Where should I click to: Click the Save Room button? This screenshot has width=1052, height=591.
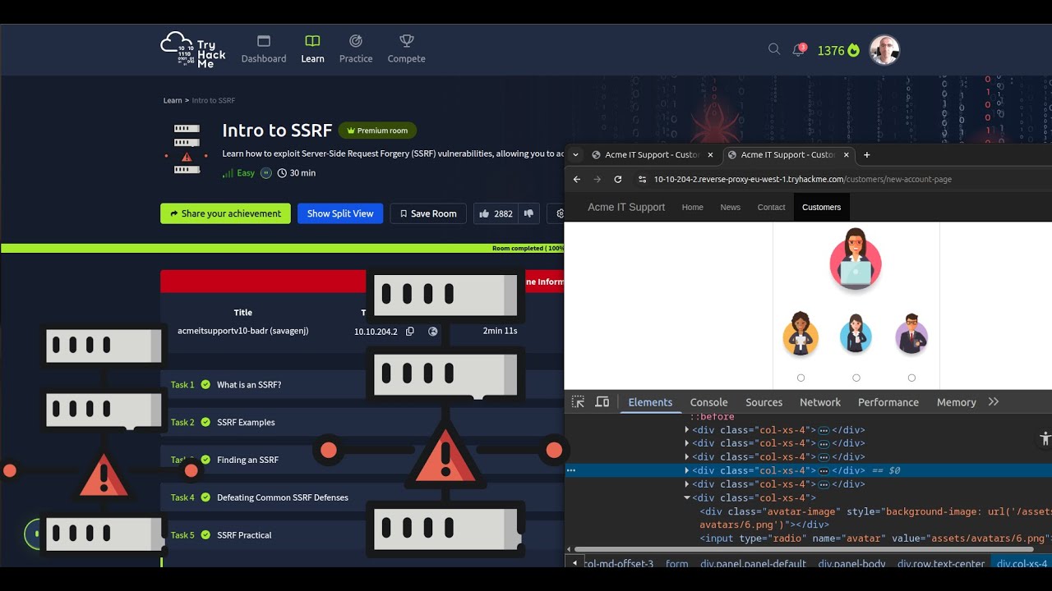428,213
